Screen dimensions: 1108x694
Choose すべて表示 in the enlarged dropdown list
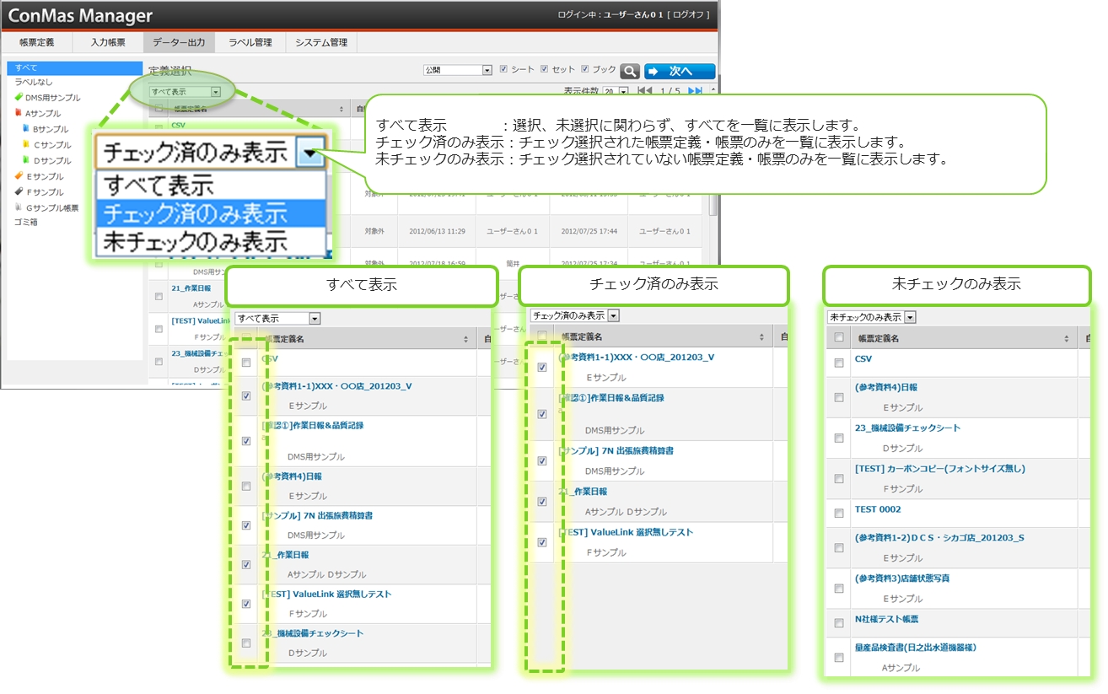(x=211, y=185)
